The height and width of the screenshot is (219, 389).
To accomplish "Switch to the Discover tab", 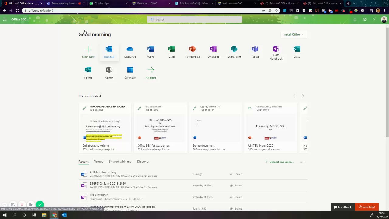I will pos(143,162).
